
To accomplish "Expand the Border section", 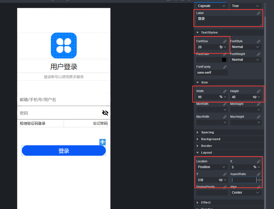I will pyautogui.click(x=197, y=146).
